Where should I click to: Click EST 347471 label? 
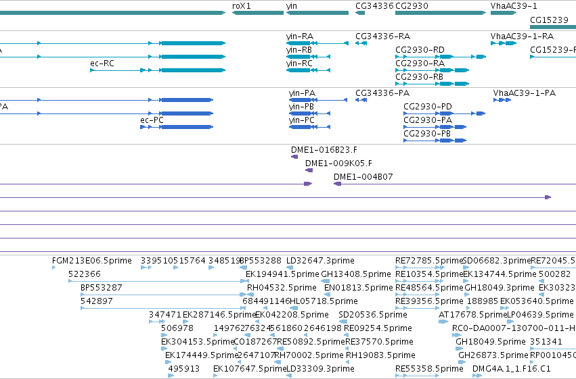165,315
